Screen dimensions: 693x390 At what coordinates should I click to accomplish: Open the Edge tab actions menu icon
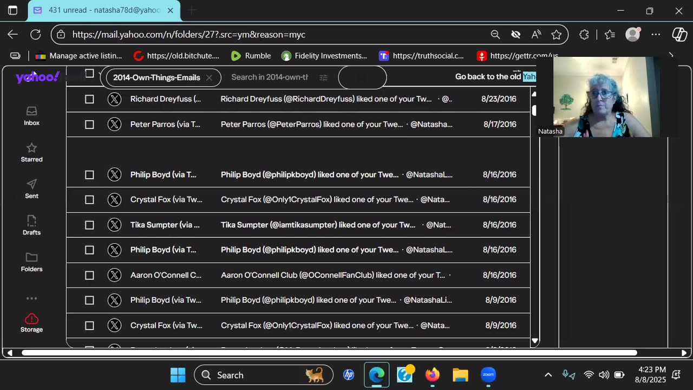13,10
